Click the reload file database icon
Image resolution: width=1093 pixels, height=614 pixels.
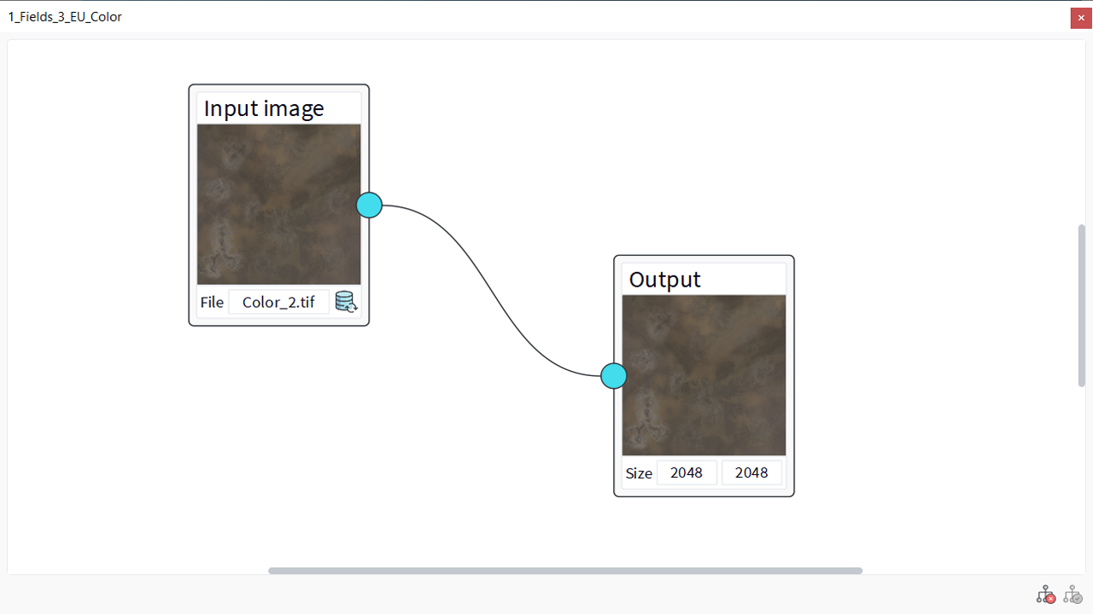[x=345, y=302]
